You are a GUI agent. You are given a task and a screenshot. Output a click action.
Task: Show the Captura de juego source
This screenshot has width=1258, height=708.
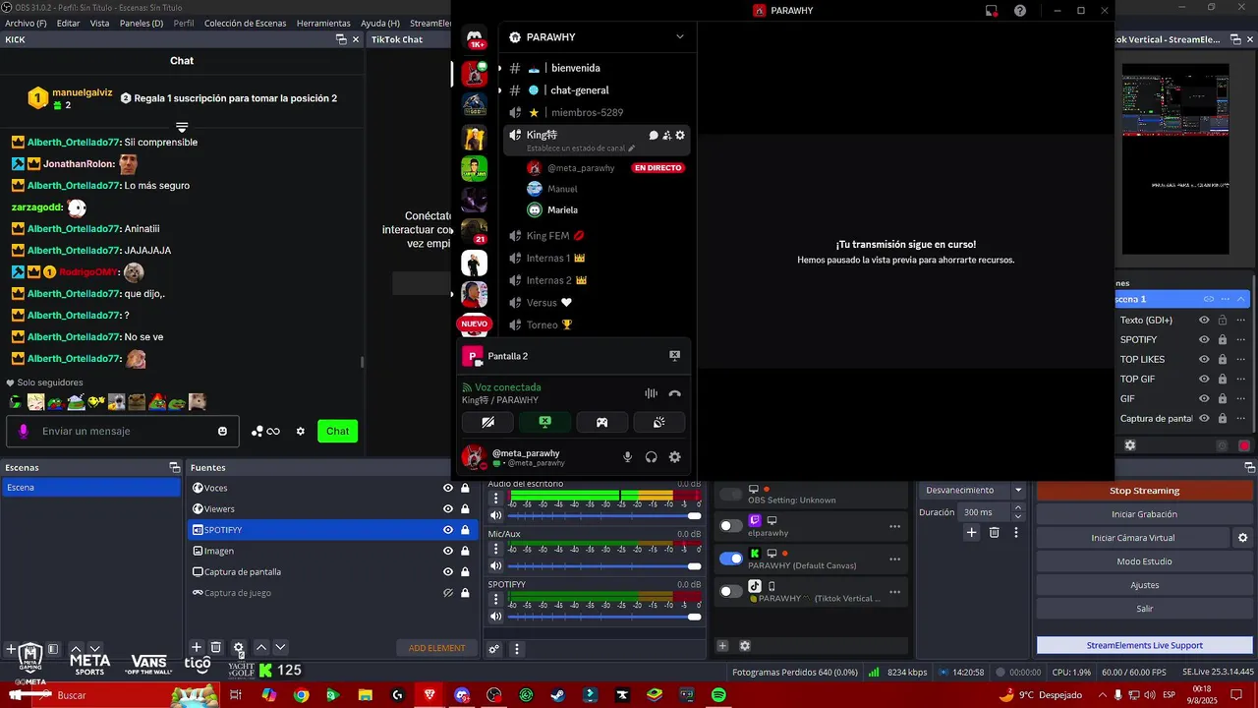coord(448,593)
